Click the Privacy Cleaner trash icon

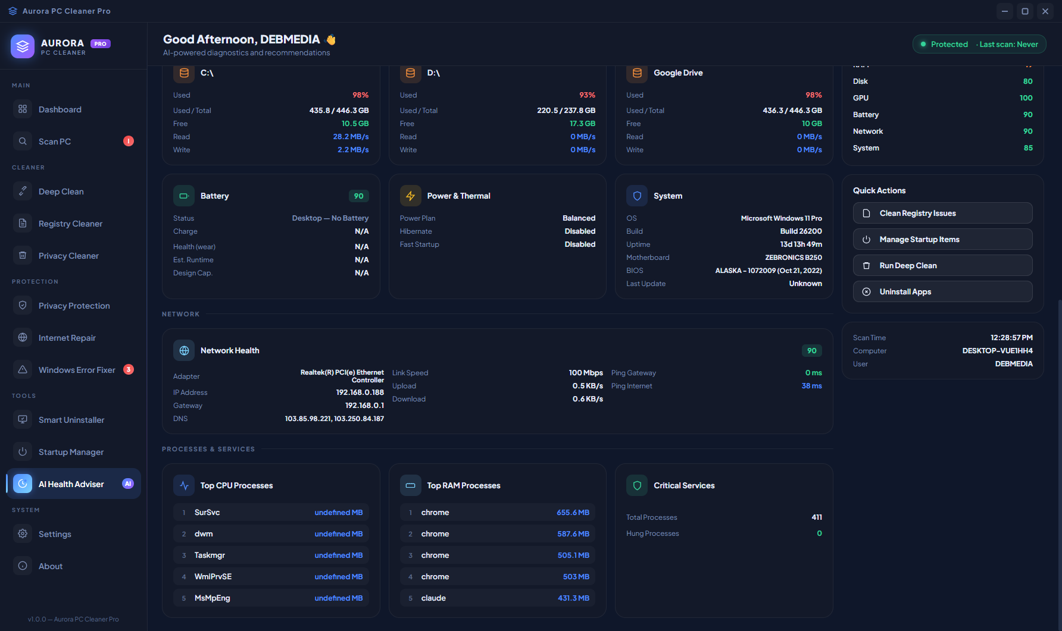pos(23,256)
